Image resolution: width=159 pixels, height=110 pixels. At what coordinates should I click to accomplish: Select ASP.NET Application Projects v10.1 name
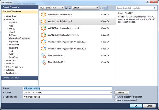click(x=64, y=28)
